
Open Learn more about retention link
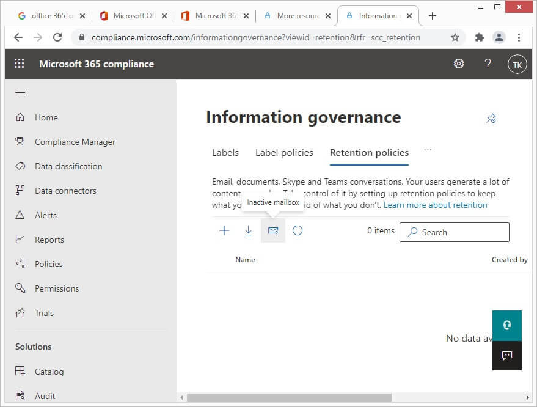tap(436, 205)
